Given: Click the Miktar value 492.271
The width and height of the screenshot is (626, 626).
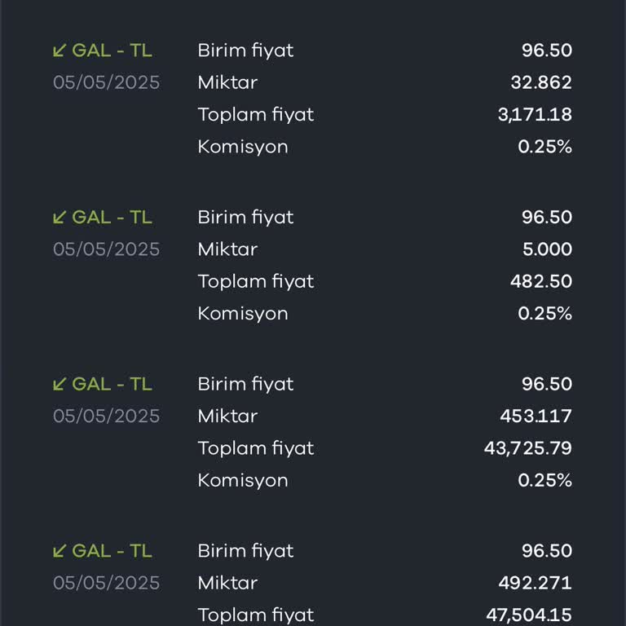Looking at the screenshot, I should point(535,583).
